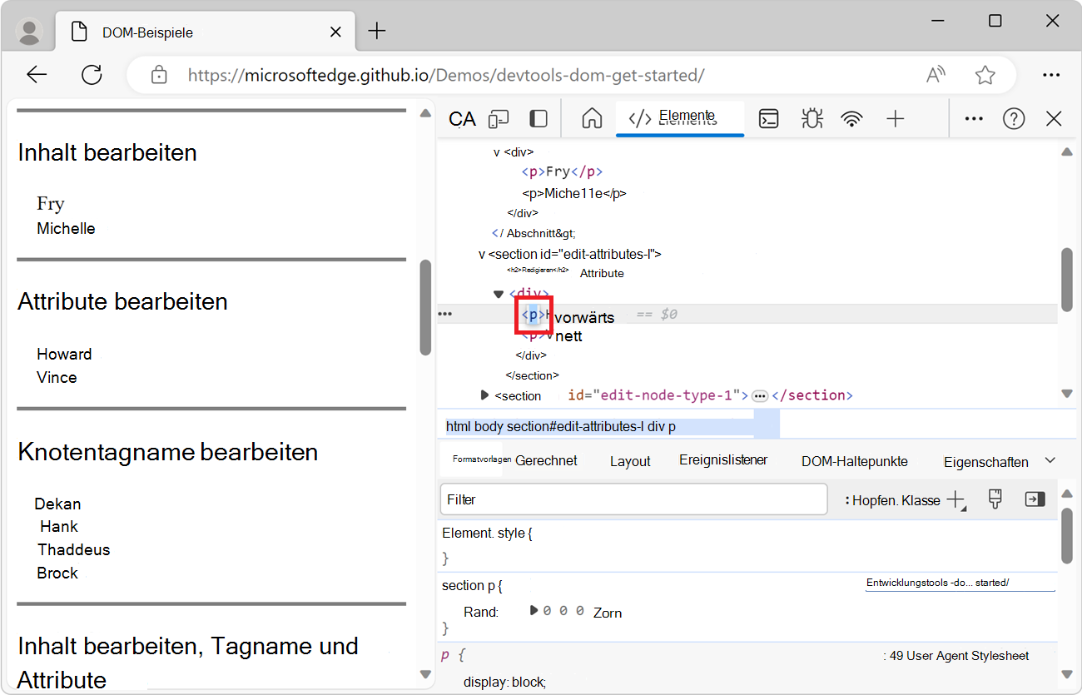Click the webpage vertical scrollbar thumb
The height and width of the screenshot is (695, 1082).
(425, 308)
